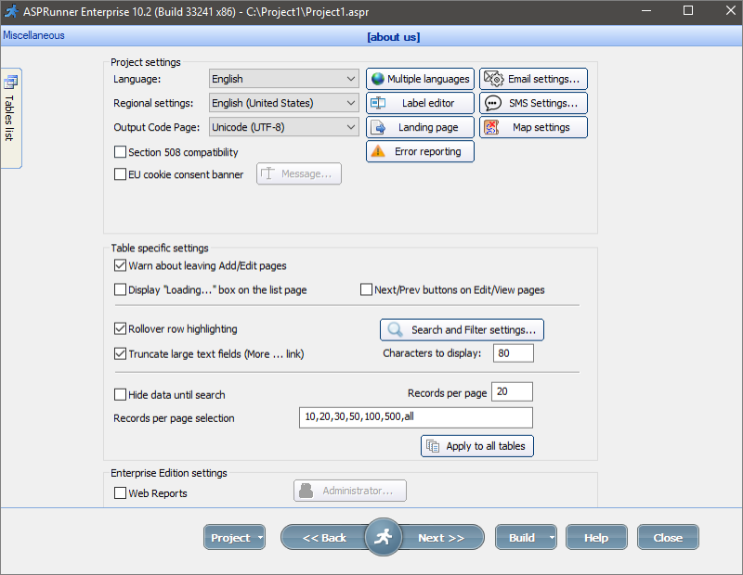Configure the Landing page

coord(420,126)
